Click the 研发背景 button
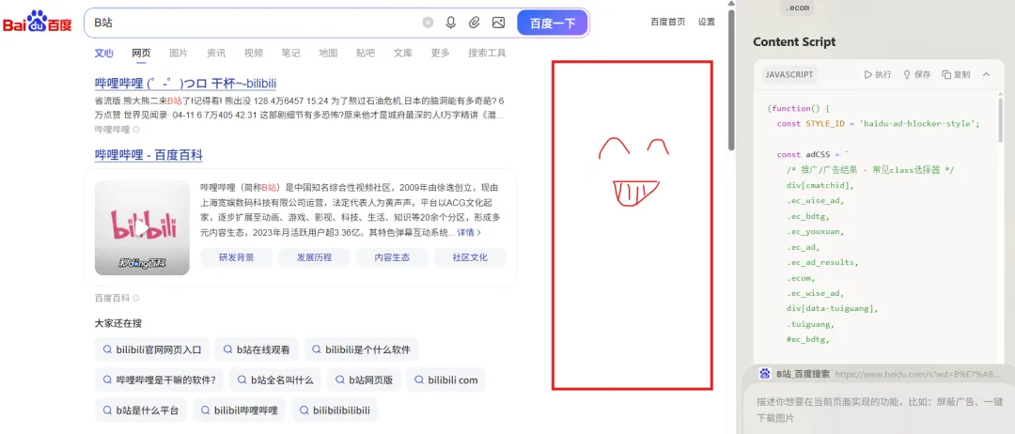This screenshot has width=1015, height=434. [236, 257]
